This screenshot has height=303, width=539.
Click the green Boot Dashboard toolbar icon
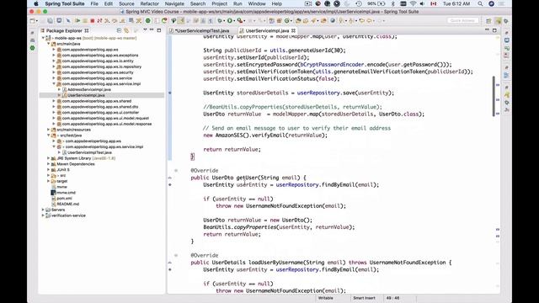(x=148, y=20)
